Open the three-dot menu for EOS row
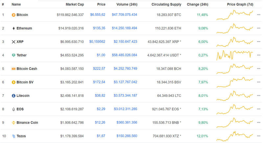 258,109
